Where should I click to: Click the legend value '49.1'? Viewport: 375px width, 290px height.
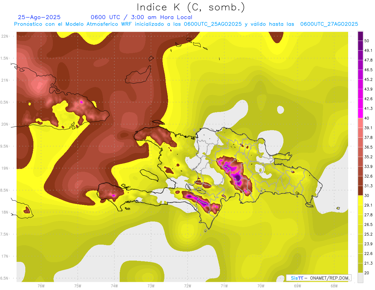(368, 51)
